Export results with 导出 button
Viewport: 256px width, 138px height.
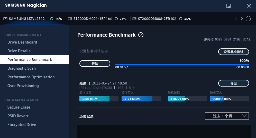(233, 83)
